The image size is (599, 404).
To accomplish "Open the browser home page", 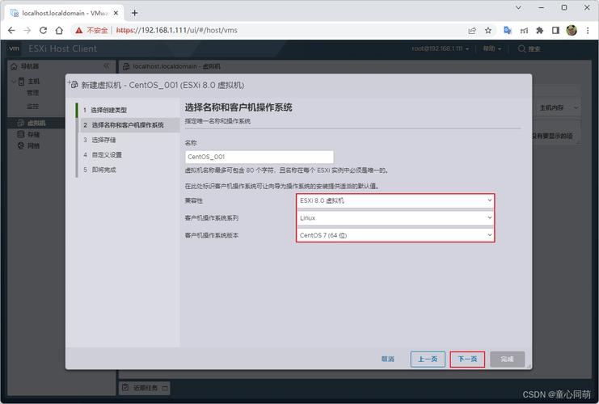I will tap(59, 30).
